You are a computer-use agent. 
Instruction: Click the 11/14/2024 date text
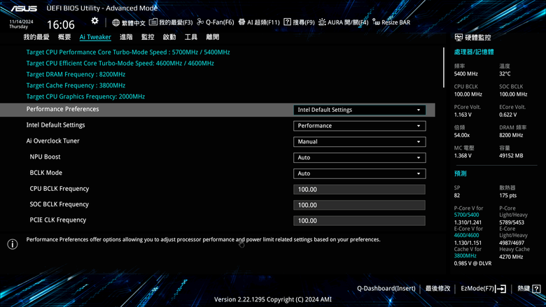tap(21, 22)
